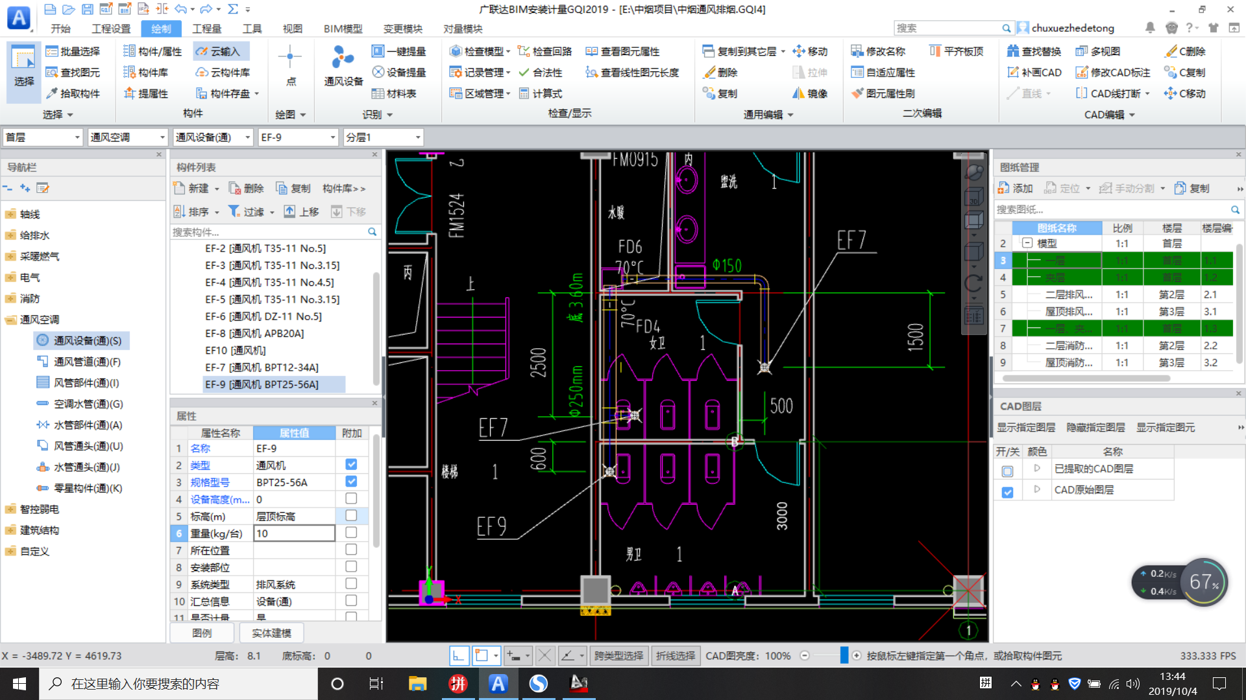Run 一键提量 one-click quantity extraction

pyautogui.click(x=399, y=51)
